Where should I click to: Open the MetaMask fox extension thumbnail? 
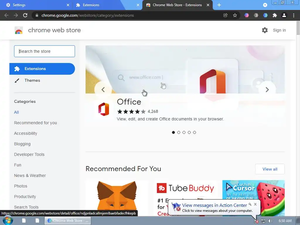[117, 198]
